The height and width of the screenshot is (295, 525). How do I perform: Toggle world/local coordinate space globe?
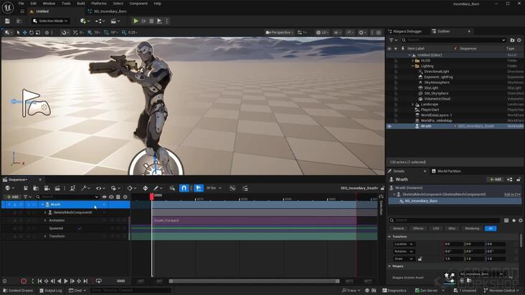click(x=47, y=32)
